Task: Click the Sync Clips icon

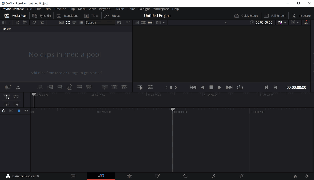Action: pyautogui.click(x=34, y=23)
